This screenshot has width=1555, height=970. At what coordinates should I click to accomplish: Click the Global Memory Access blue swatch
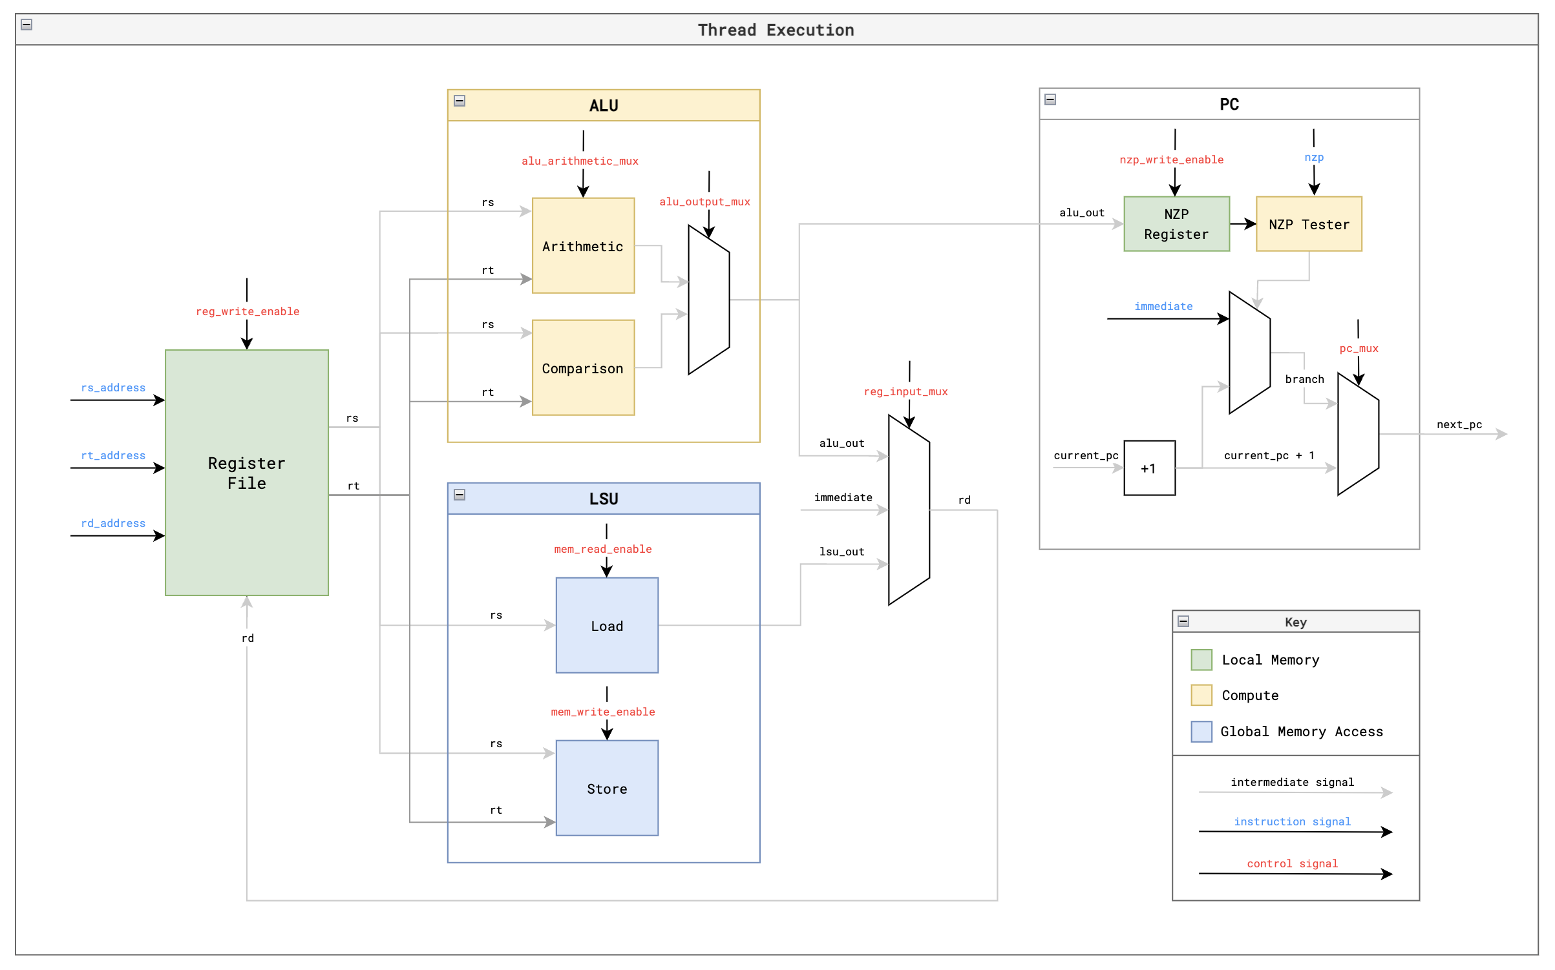pyautogui.click(x=1201, y=732)
